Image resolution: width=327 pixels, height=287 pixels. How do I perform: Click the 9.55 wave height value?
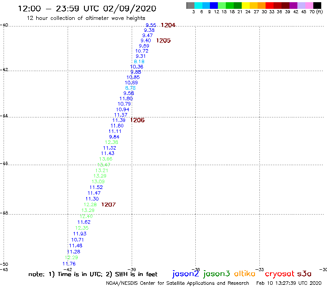point(151,25)
